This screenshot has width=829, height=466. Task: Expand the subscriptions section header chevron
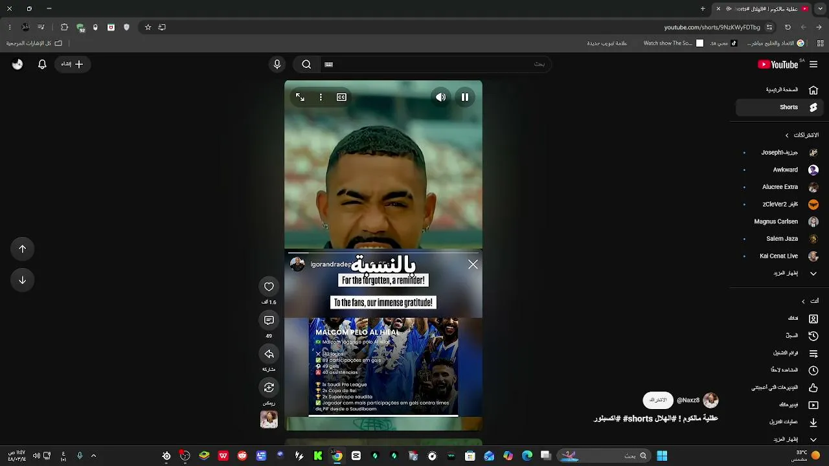[787, 135]
